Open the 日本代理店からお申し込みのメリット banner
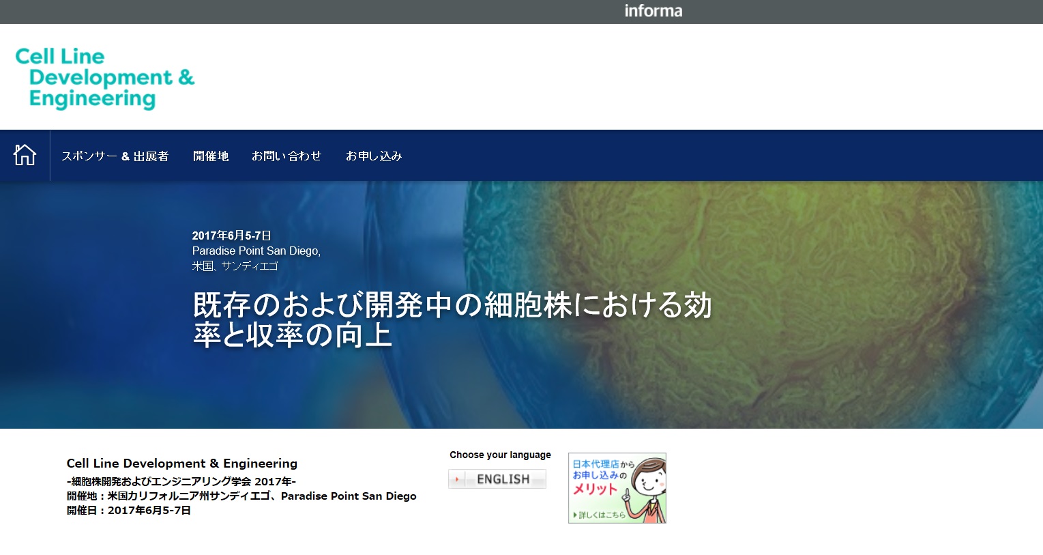 tap(617, 488)
